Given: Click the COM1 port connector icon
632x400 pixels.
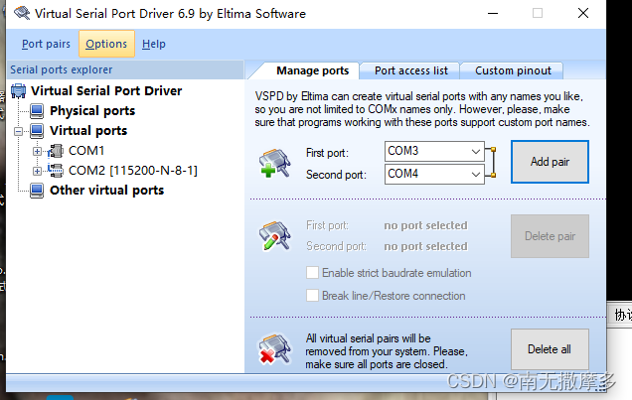Looking at the screenshot, I should (56, 151).
